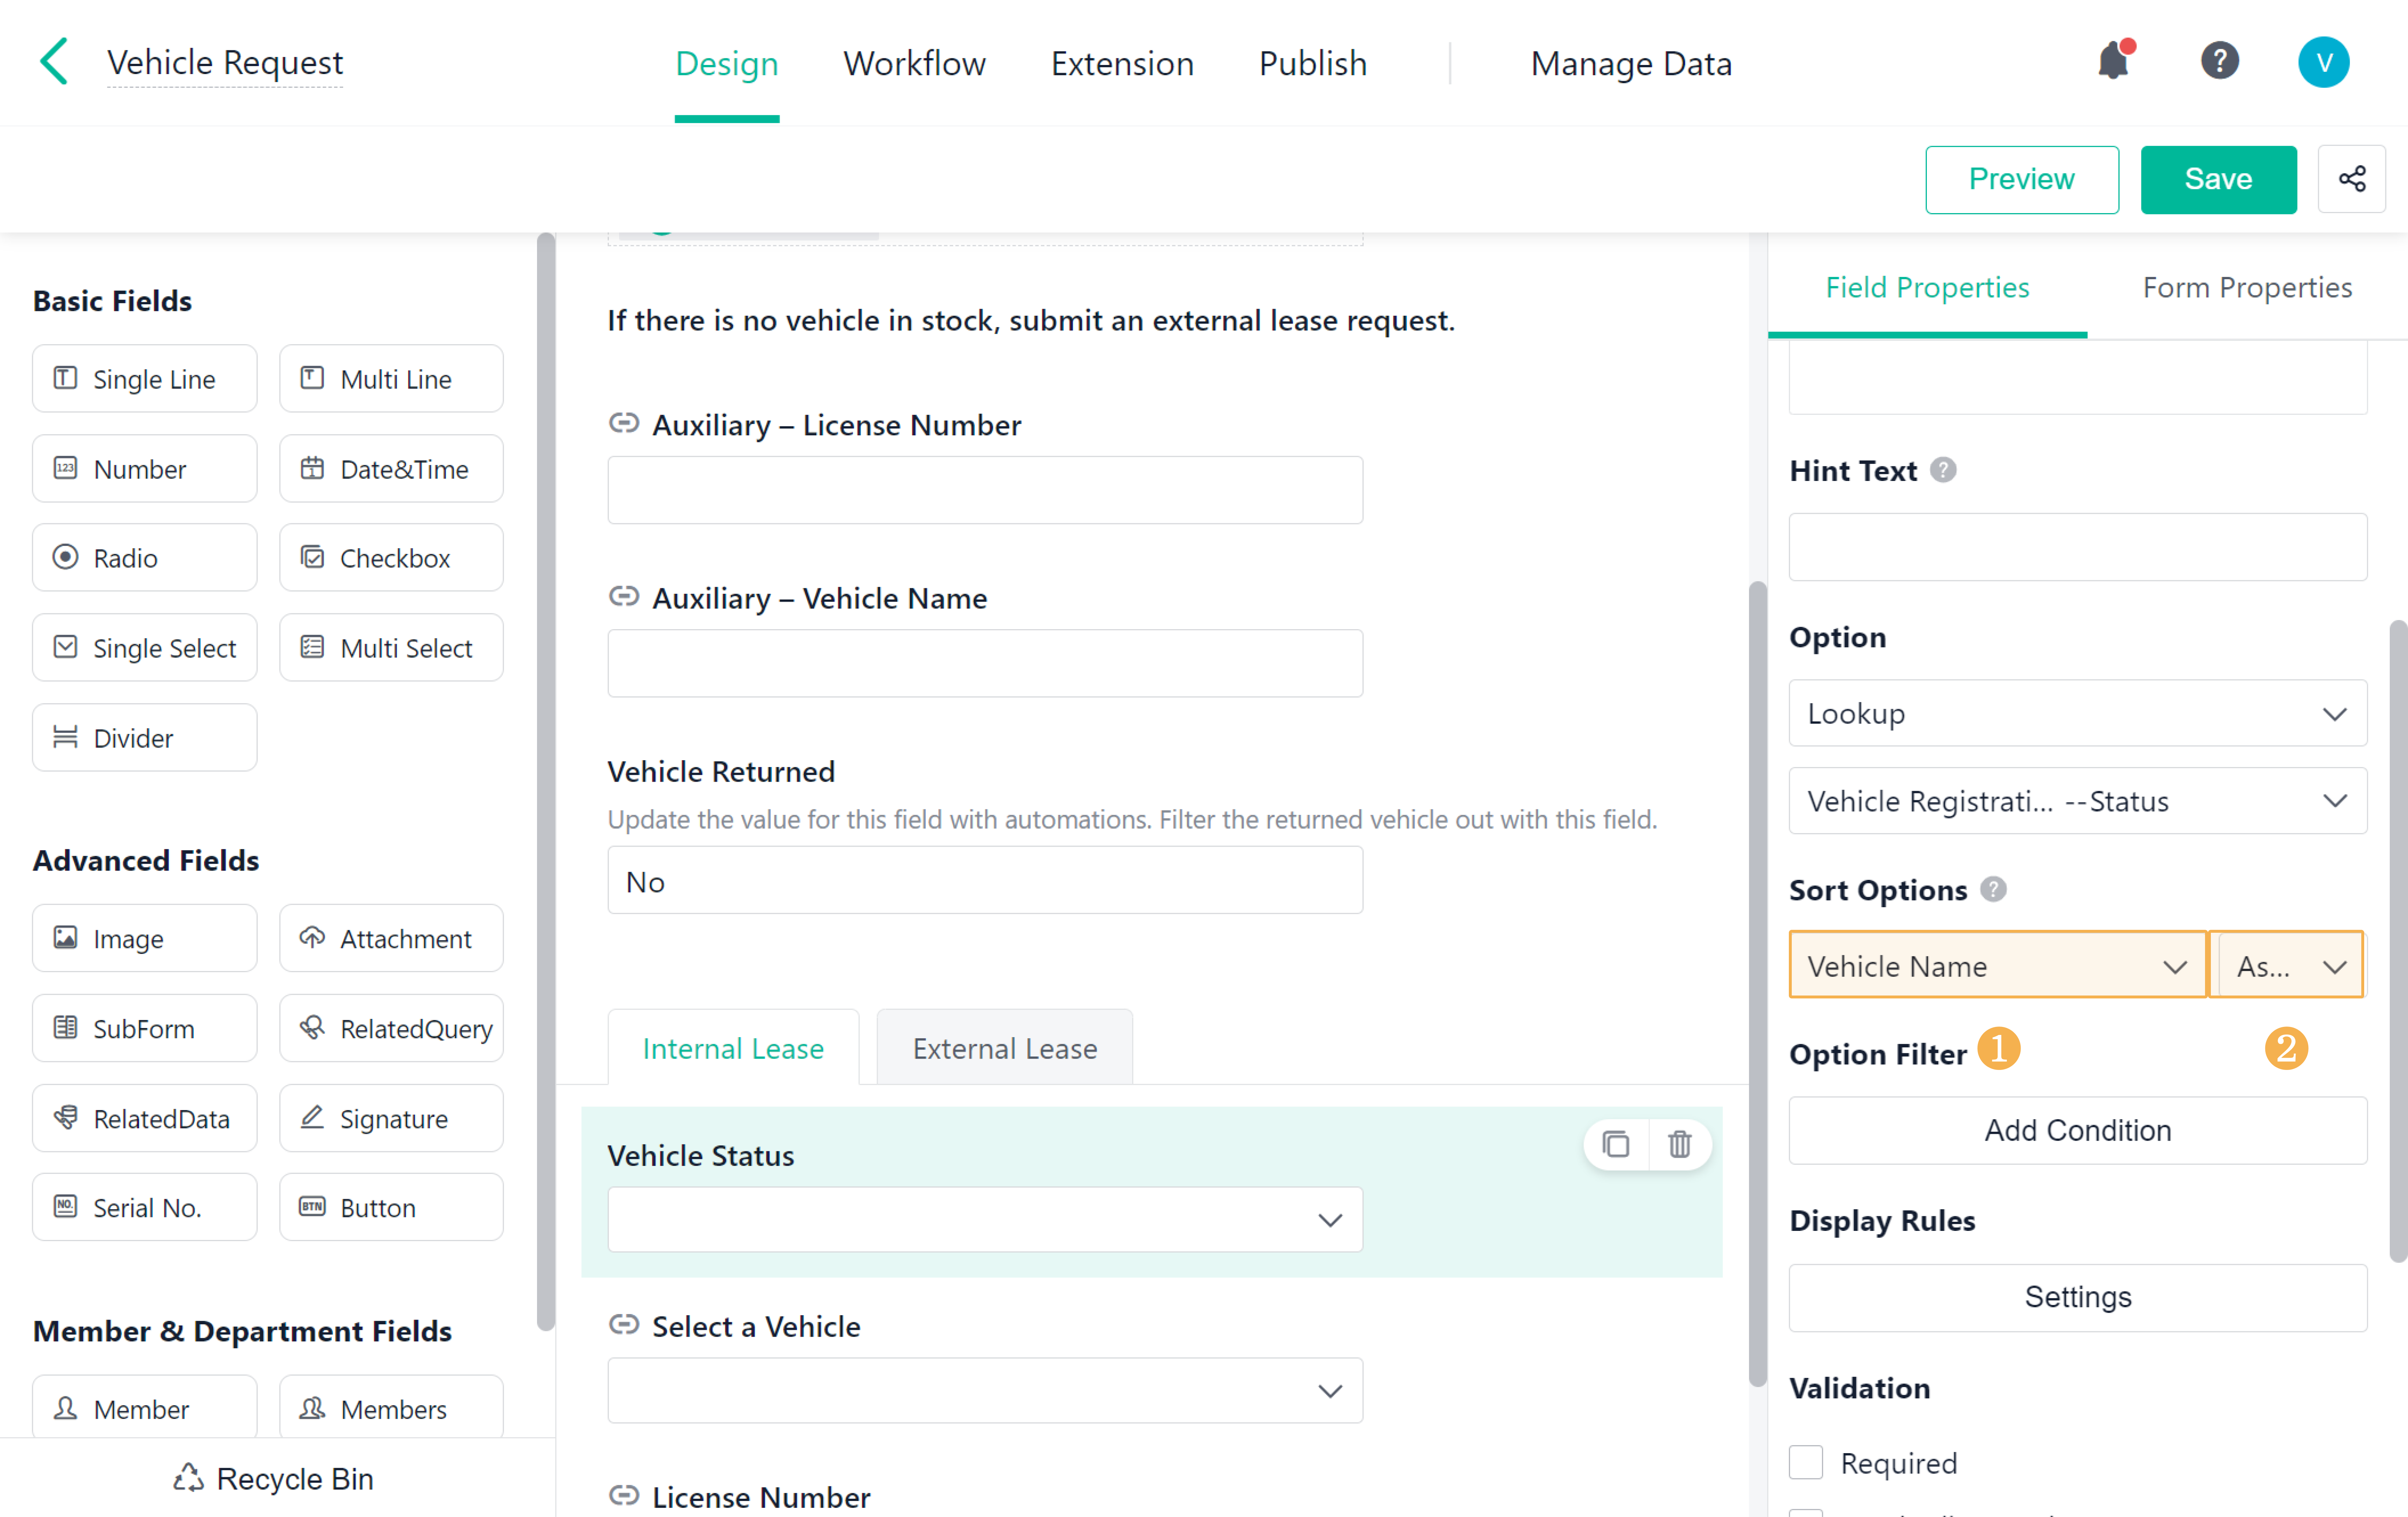Open the Lookup option dropdown

click(x=2077, y=713)
